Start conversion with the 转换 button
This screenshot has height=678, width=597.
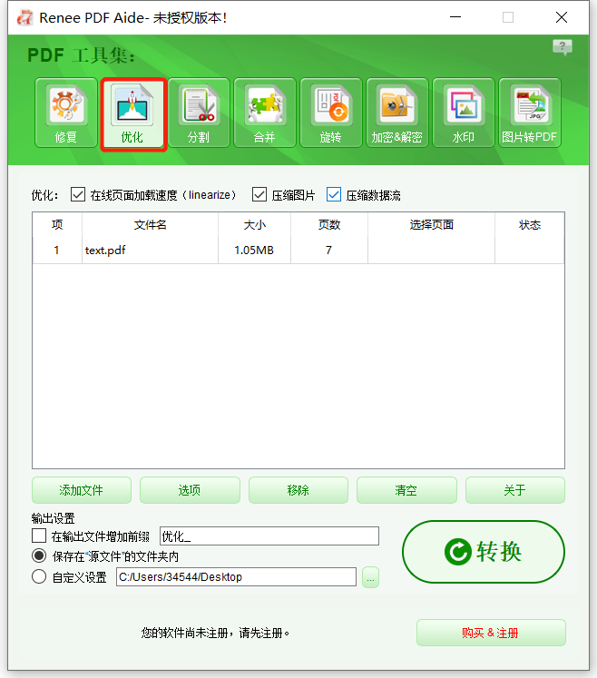pyautogui.click(x=484, y=552)
